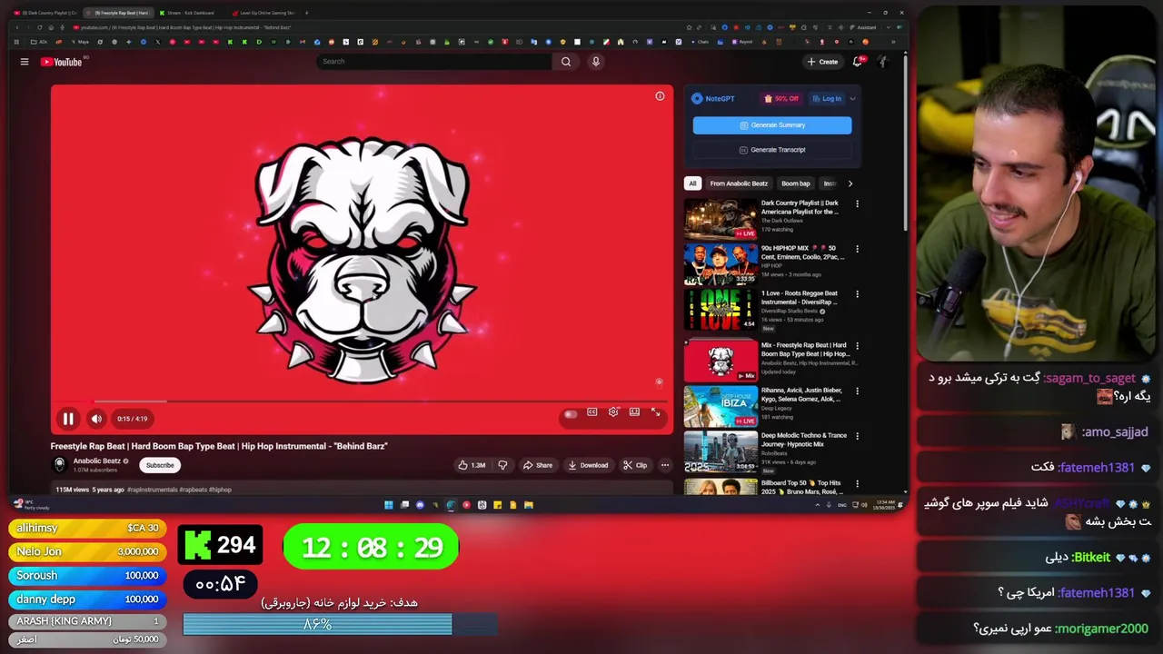The image size is (1163, 654).
Task: Open YouTube notifications bell
Action: pyautogui.click(x=857, y=62)
